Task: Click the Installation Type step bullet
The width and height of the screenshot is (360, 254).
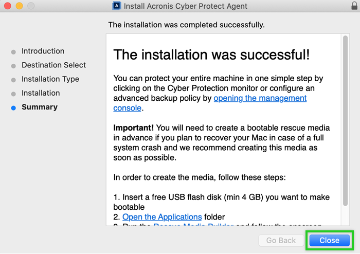Action: [13, 80]
